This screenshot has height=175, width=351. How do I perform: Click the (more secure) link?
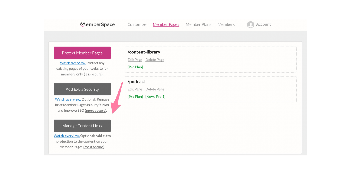(x=96, y=111)
